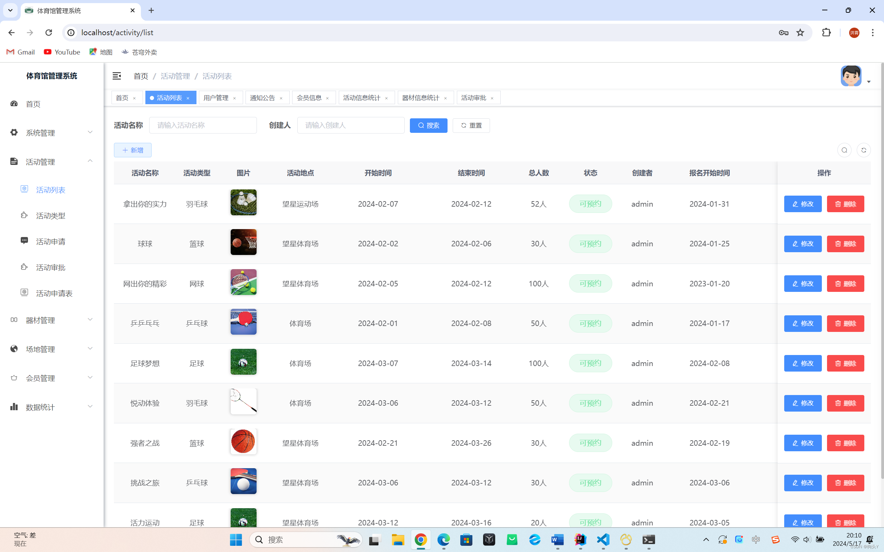The width and height of the screenshot is (884, 552).
Task: Open the 地图 bookmark
Action: pos(101,52)
